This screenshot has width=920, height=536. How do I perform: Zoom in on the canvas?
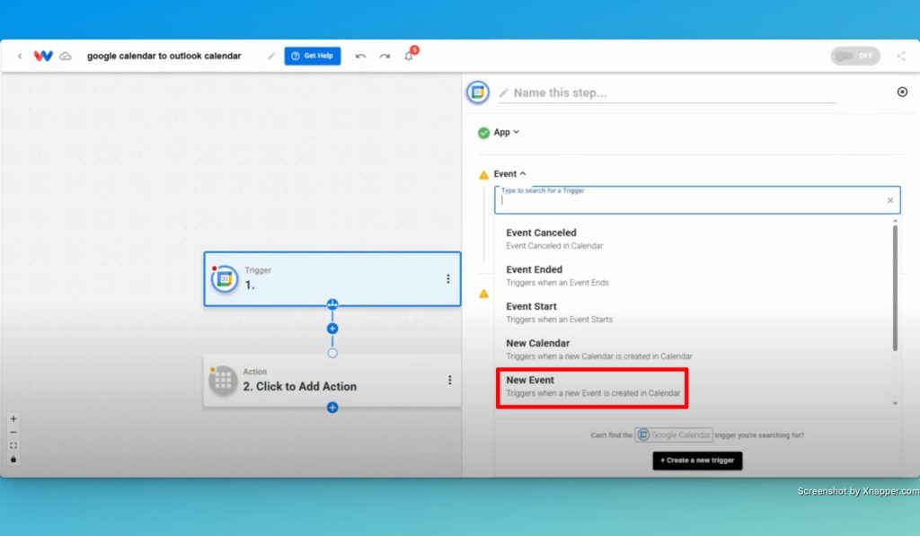tap(13, 418)
